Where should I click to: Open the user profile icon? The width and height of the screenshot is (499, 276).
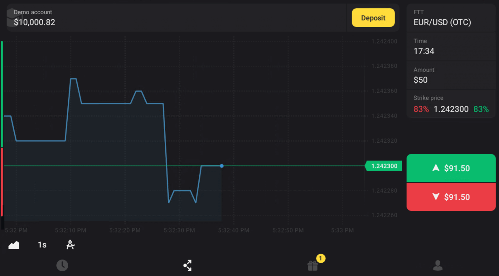click(x=438, y=265)
